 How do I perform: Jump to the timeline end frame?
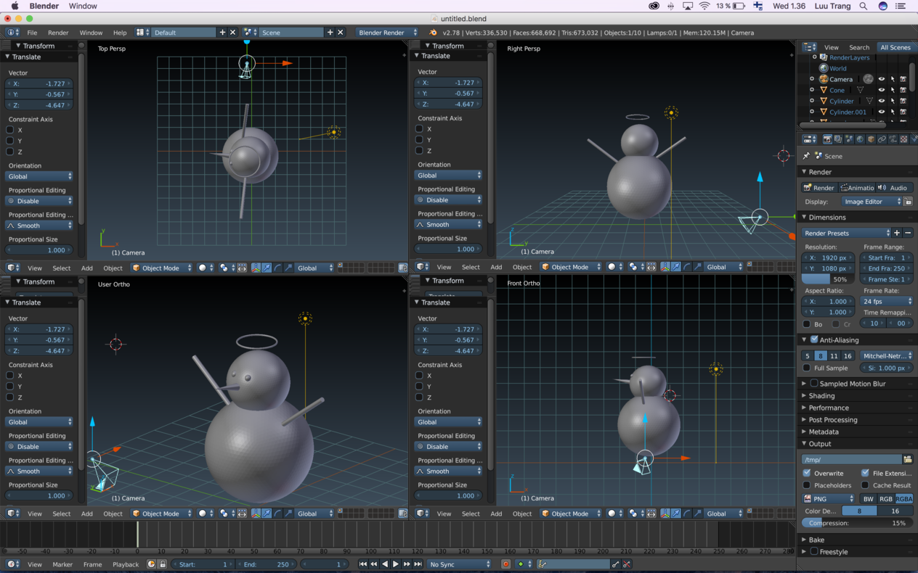pyautogui.click(x=418, y=564)
